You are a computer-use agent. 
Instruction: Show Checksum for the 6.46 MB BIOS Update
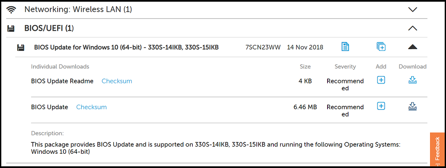pyautogui.click(x=92, y=107)
